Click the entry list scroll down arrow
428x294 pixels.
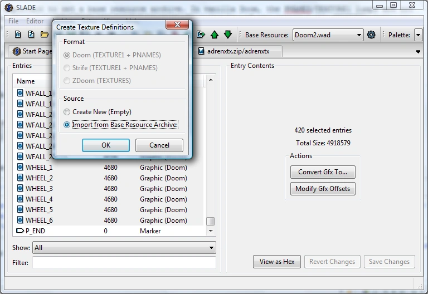click(211, 231)
